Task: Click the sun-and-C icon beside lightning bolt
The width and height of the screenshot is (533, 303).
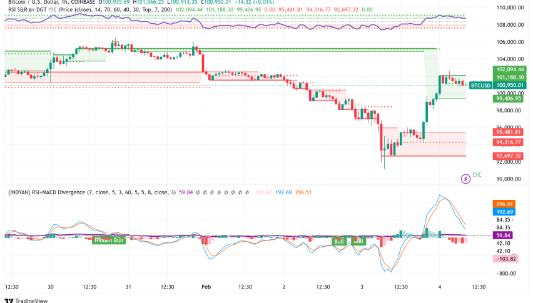Action: point(477,174)
